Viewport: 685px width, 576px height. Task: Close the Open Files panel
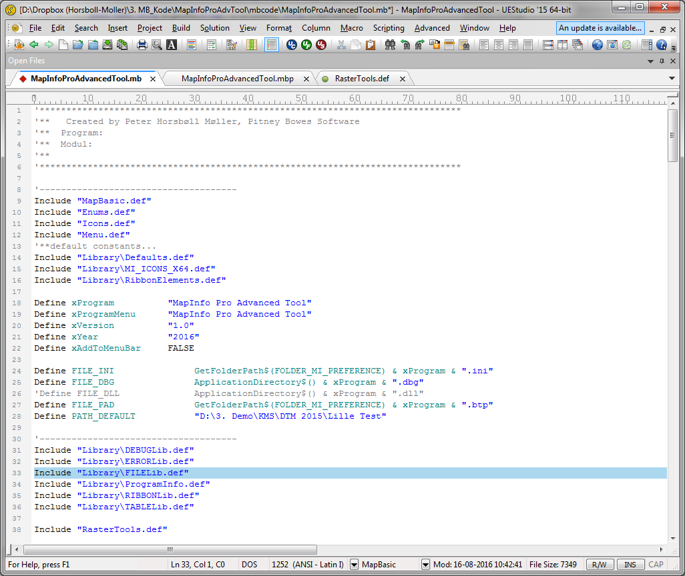click(x=673, y=61)
